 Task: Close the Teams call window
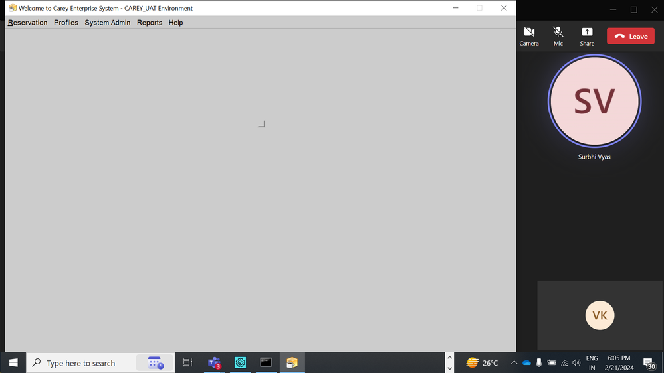[654, 9]
